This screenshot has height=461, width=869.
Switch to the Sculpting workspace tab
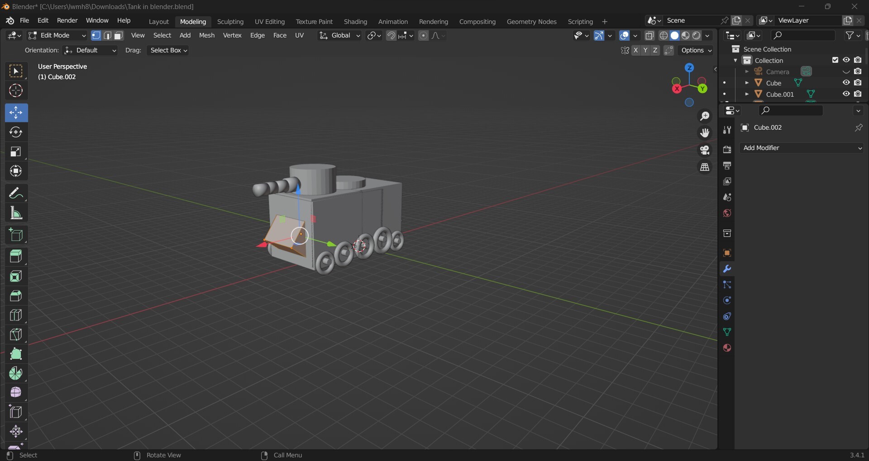coord(231,21)
